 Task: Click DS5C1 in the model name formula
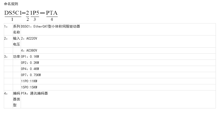click(x=13, y=13)
